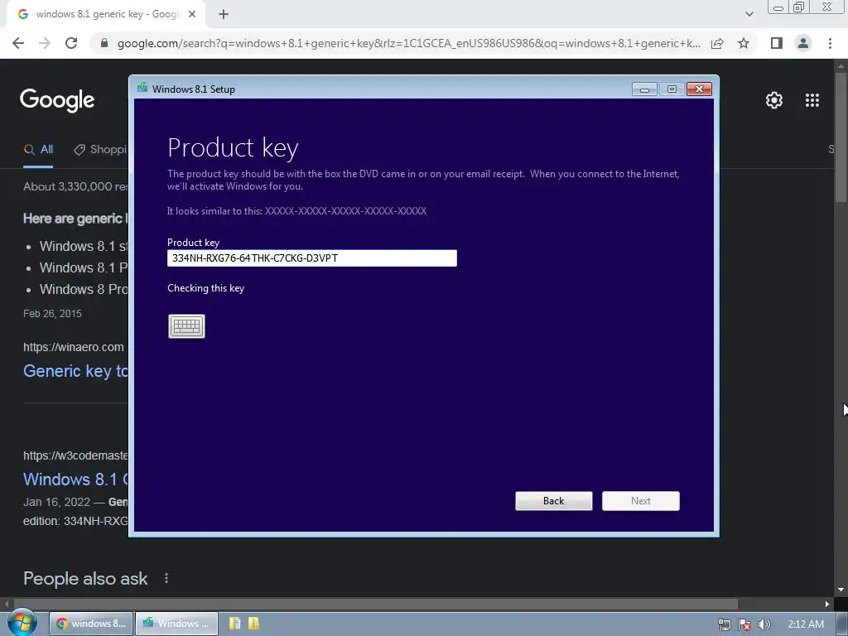Reload the Google search page
848x636 pixels.
(x=71, y=43)
